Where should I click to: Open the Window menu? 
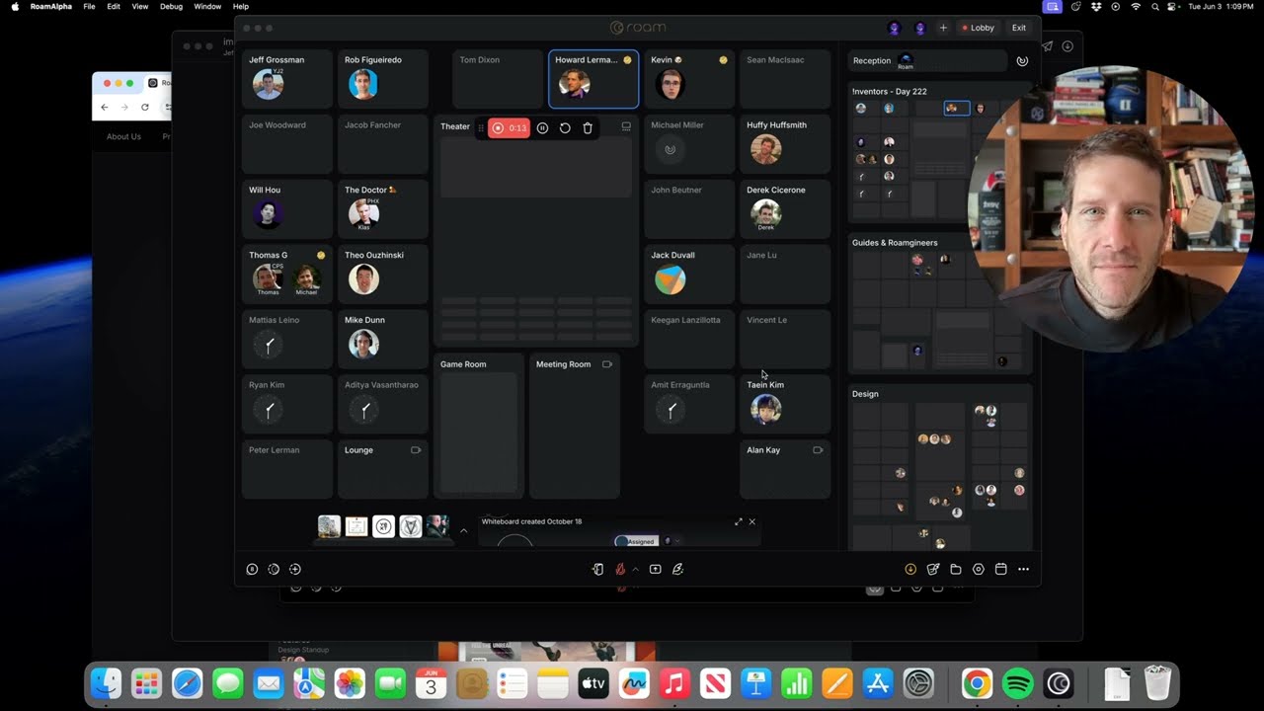pyautogui.click(x=207, y=6)
